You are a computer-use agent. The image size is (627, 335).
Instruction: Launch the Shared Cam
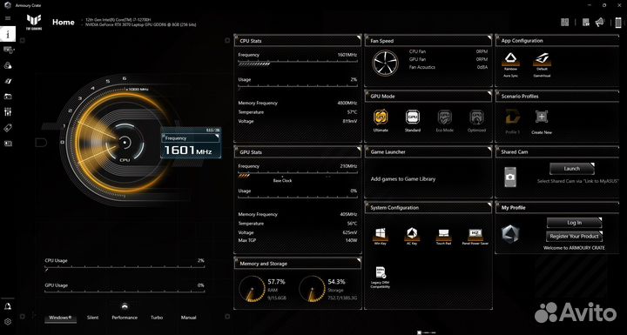tap(572, 169)
